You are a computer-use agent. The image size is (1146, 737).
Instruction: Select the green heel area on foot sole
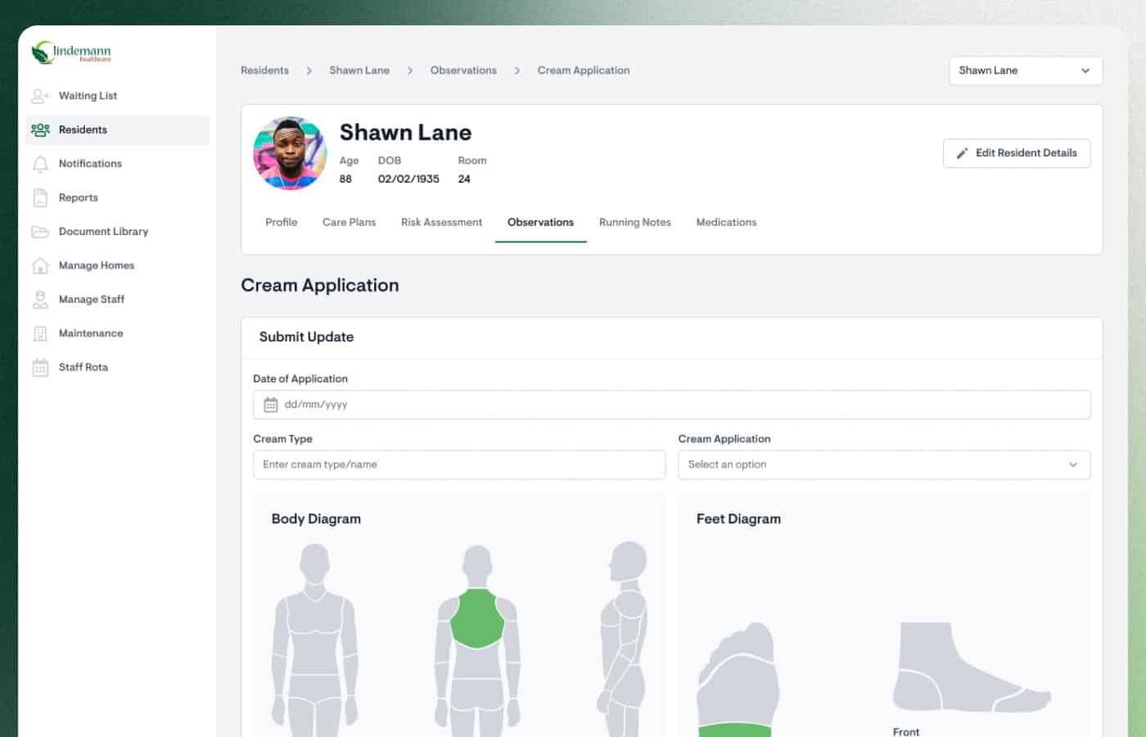[x=734, y=730]
